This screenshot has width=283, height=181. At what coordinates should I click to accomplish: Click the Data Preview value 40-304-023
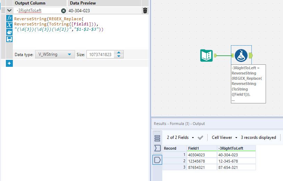79,11
